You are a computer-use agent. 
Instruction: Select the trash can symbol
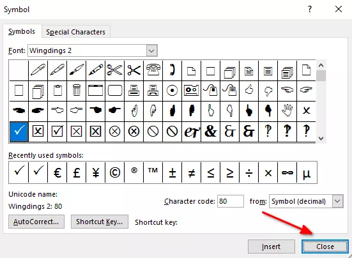(76, 91)
